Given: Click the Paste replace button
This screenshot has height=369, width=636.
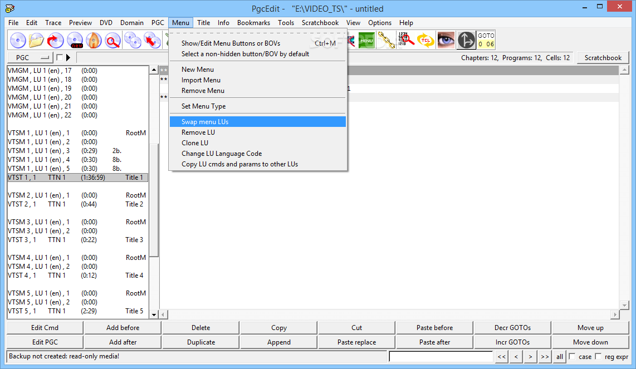Looking at the screenshot, I should coord(356,342).
